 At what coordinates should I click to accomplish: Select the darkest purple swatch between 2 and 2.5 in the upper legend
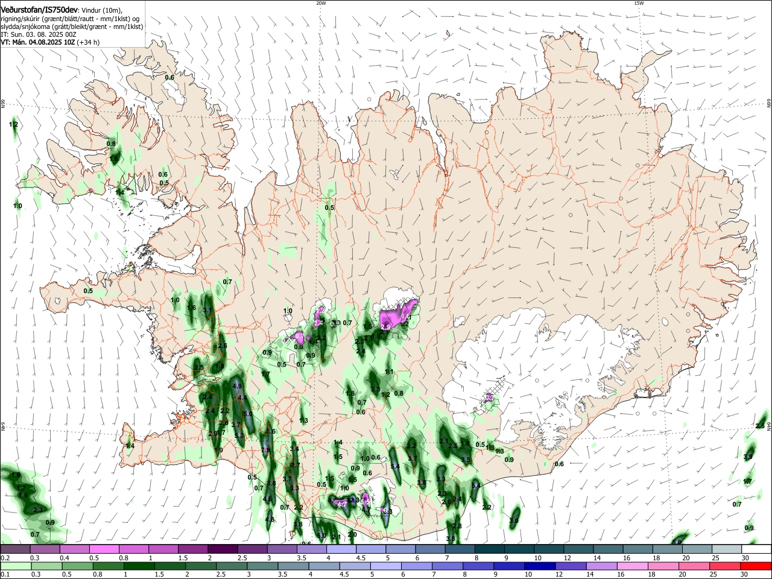223,549
